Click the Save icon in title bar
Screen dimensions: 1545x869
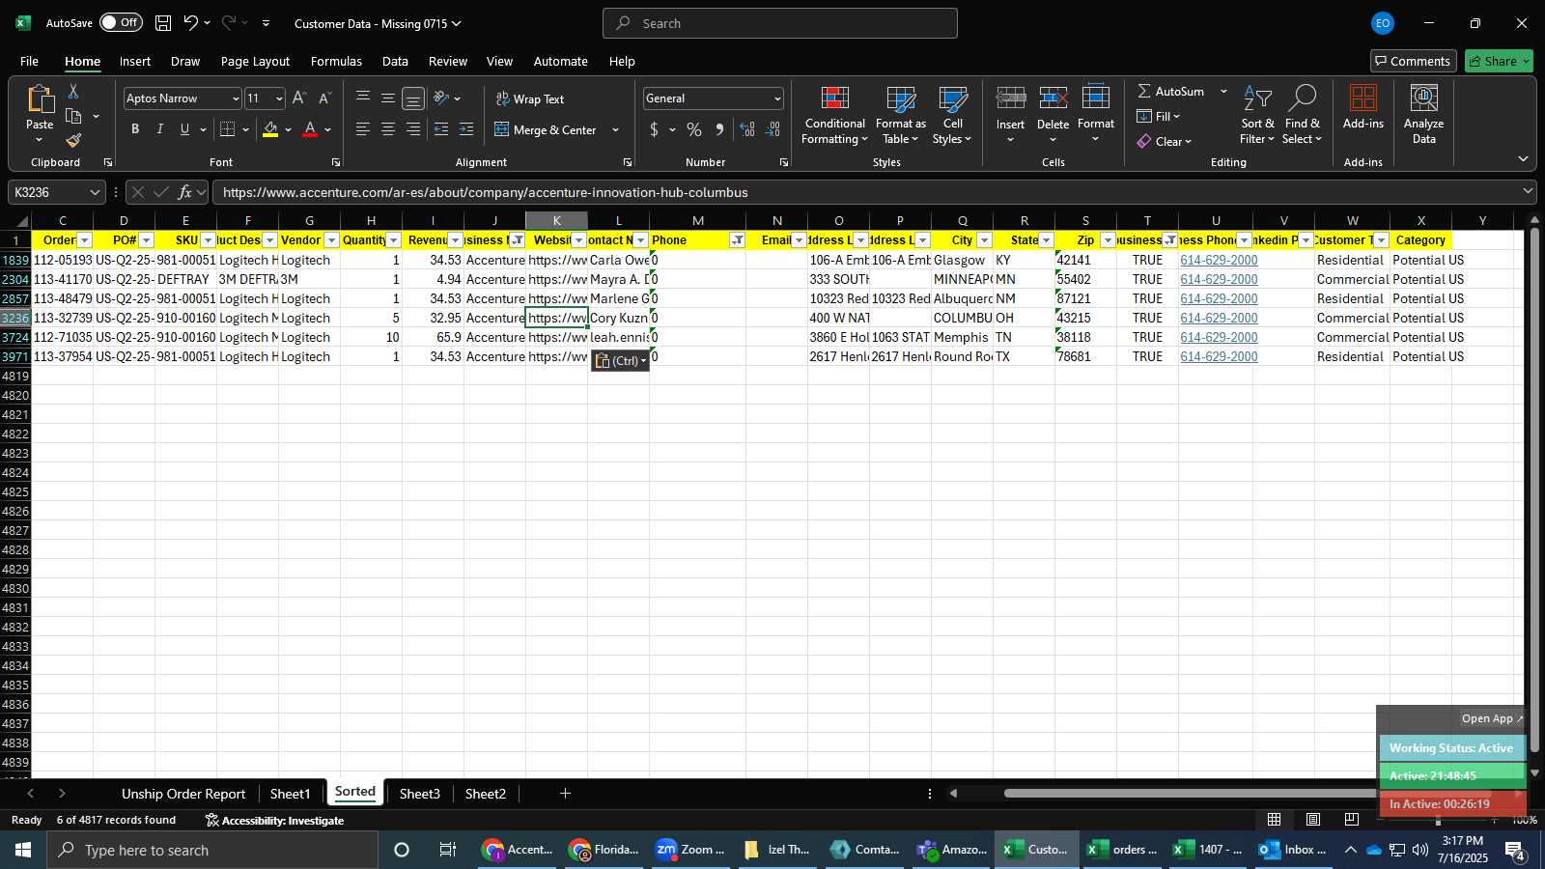click(163, 23)
